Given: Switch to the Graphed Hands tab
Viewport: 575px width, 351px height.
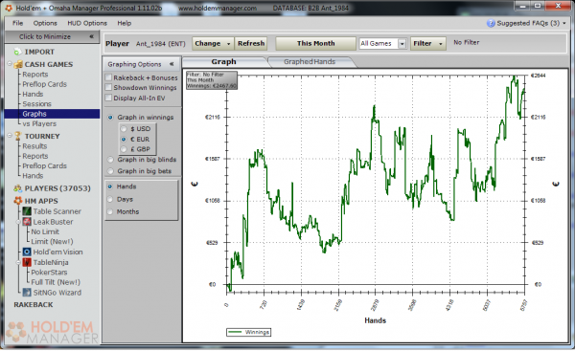Looking at the screenshot, I should (x=310, y=62).
